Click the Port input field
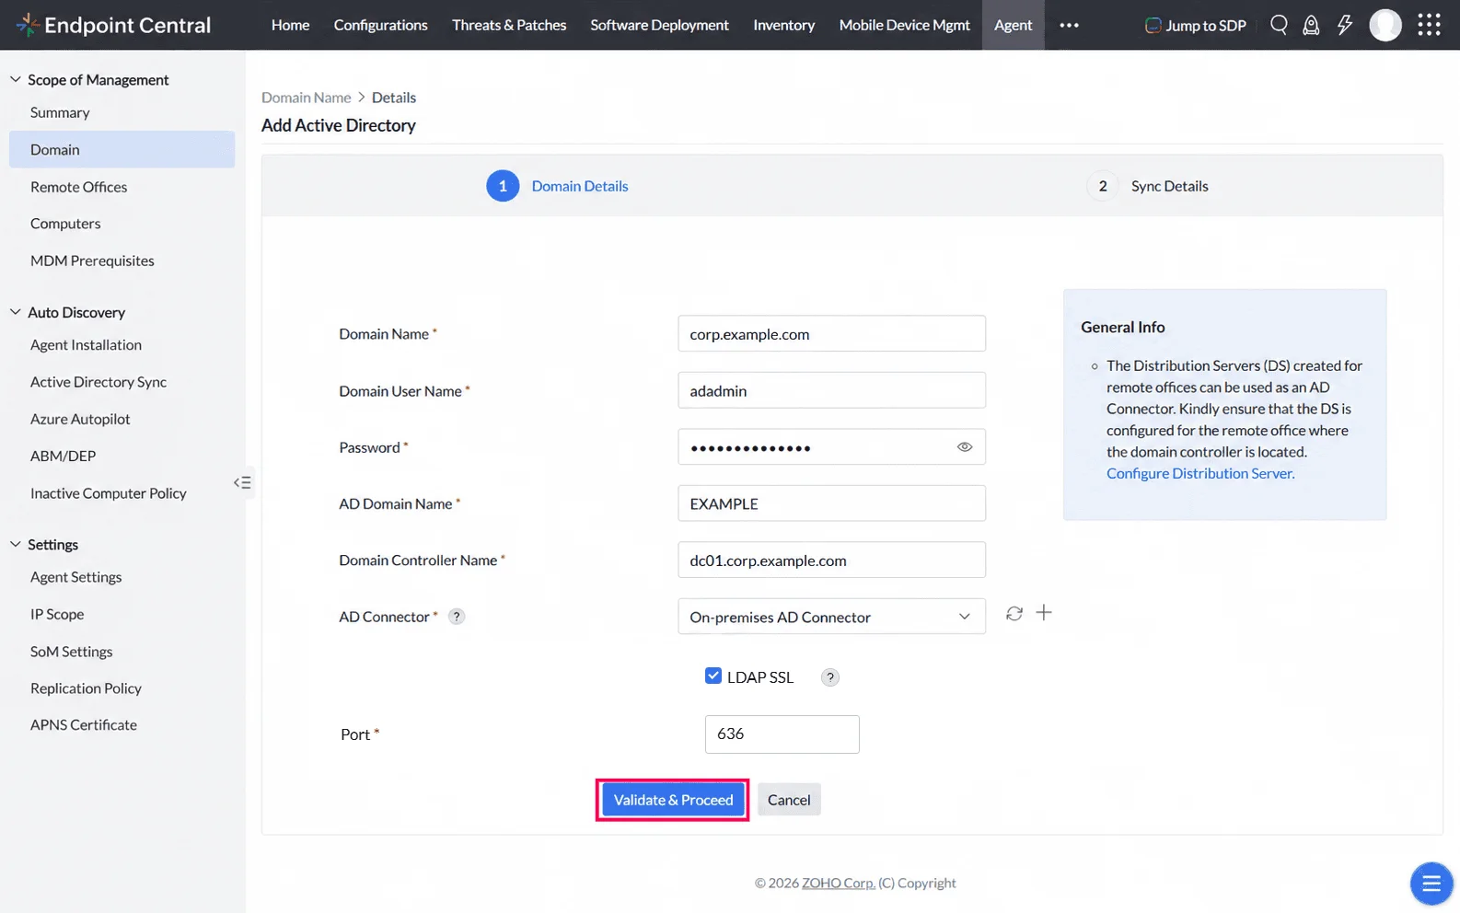 pyautogui.click(x=782, y=734)
